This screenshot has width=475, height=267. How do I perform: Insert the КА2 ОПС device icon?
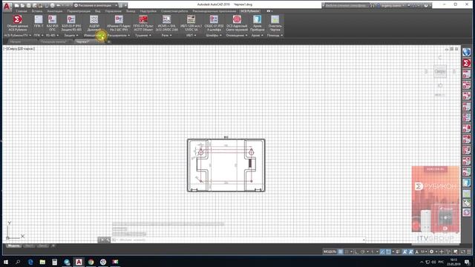coord(52,20)
